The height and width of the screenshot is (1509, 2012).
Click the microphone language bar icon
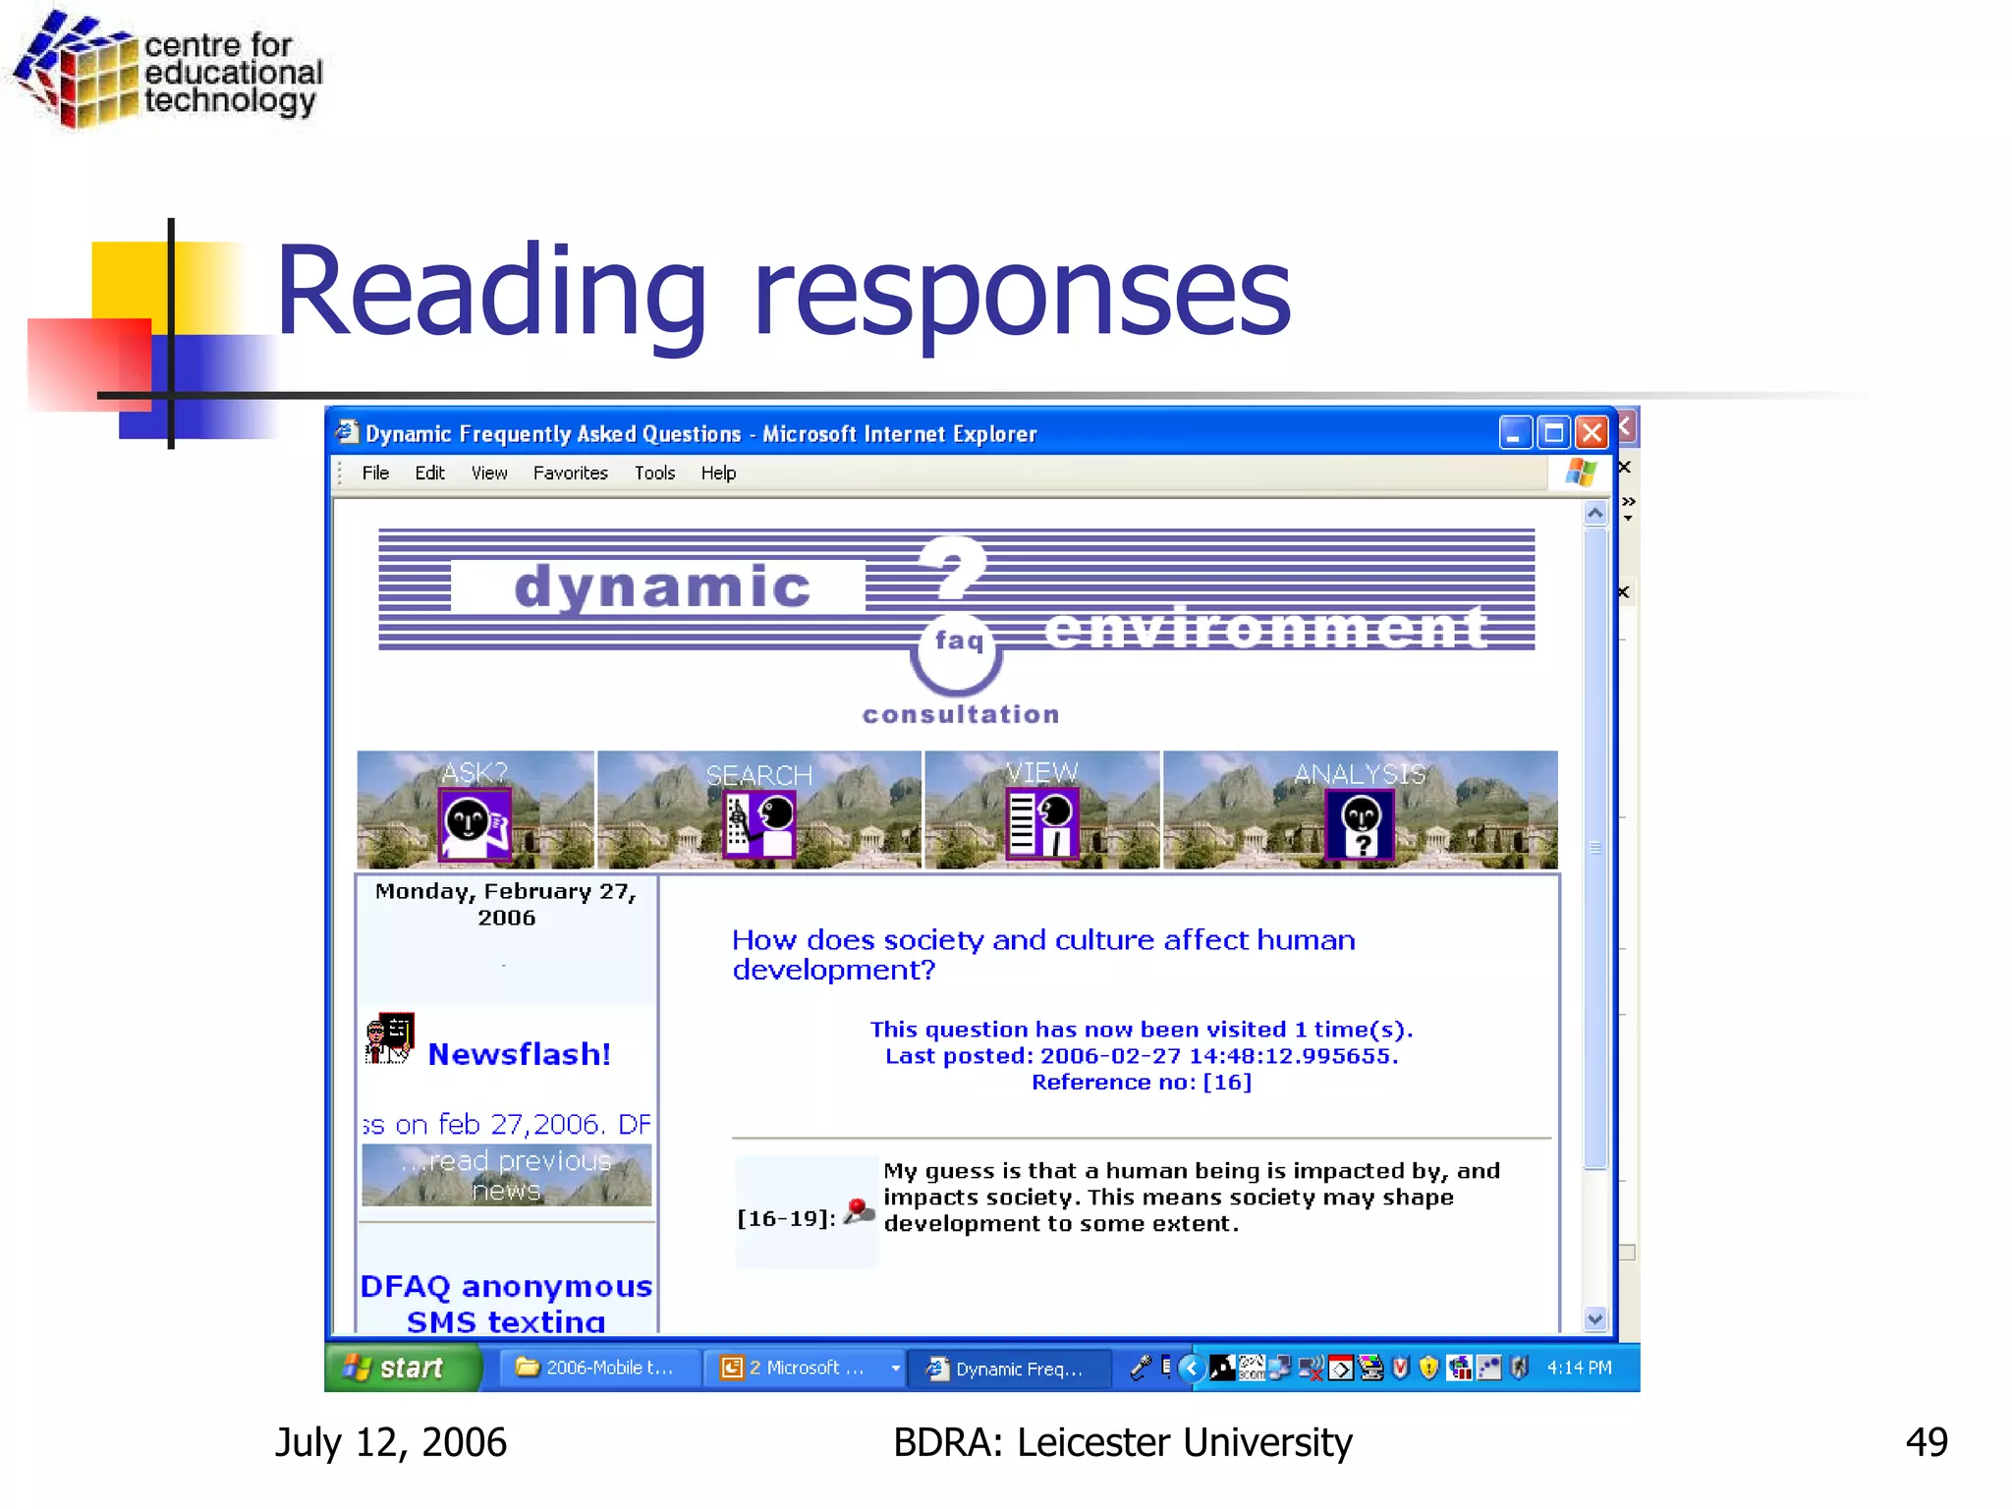[1140, 1368]
